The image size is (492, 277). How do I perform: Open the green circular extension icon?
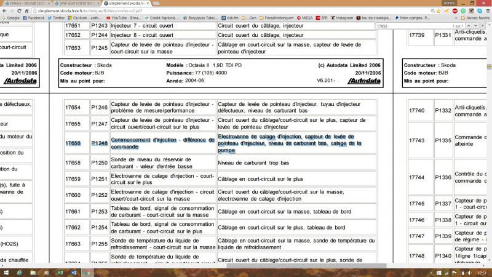463,10
